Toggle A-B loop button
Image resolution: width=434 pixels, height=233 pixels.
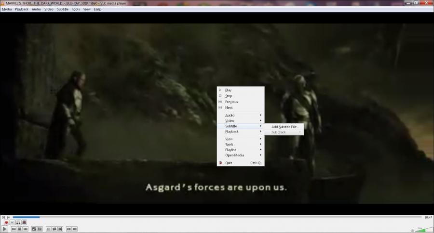[18, 222]
